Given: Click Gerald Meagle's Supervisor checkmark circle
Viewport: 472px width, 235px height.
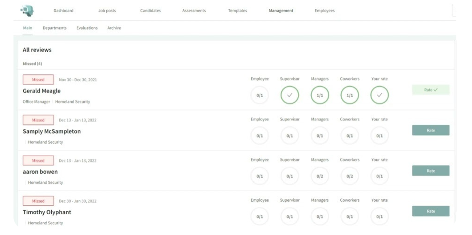Looking at the screenshot, I should point(290,95).
